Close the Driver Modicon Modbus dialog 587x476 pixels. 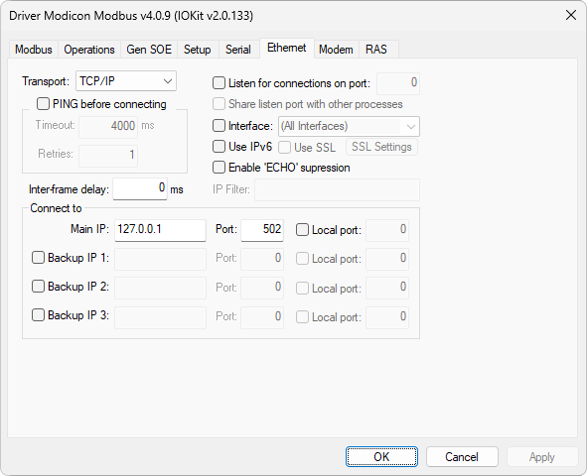pyautogui.click(x=571, y=15)
